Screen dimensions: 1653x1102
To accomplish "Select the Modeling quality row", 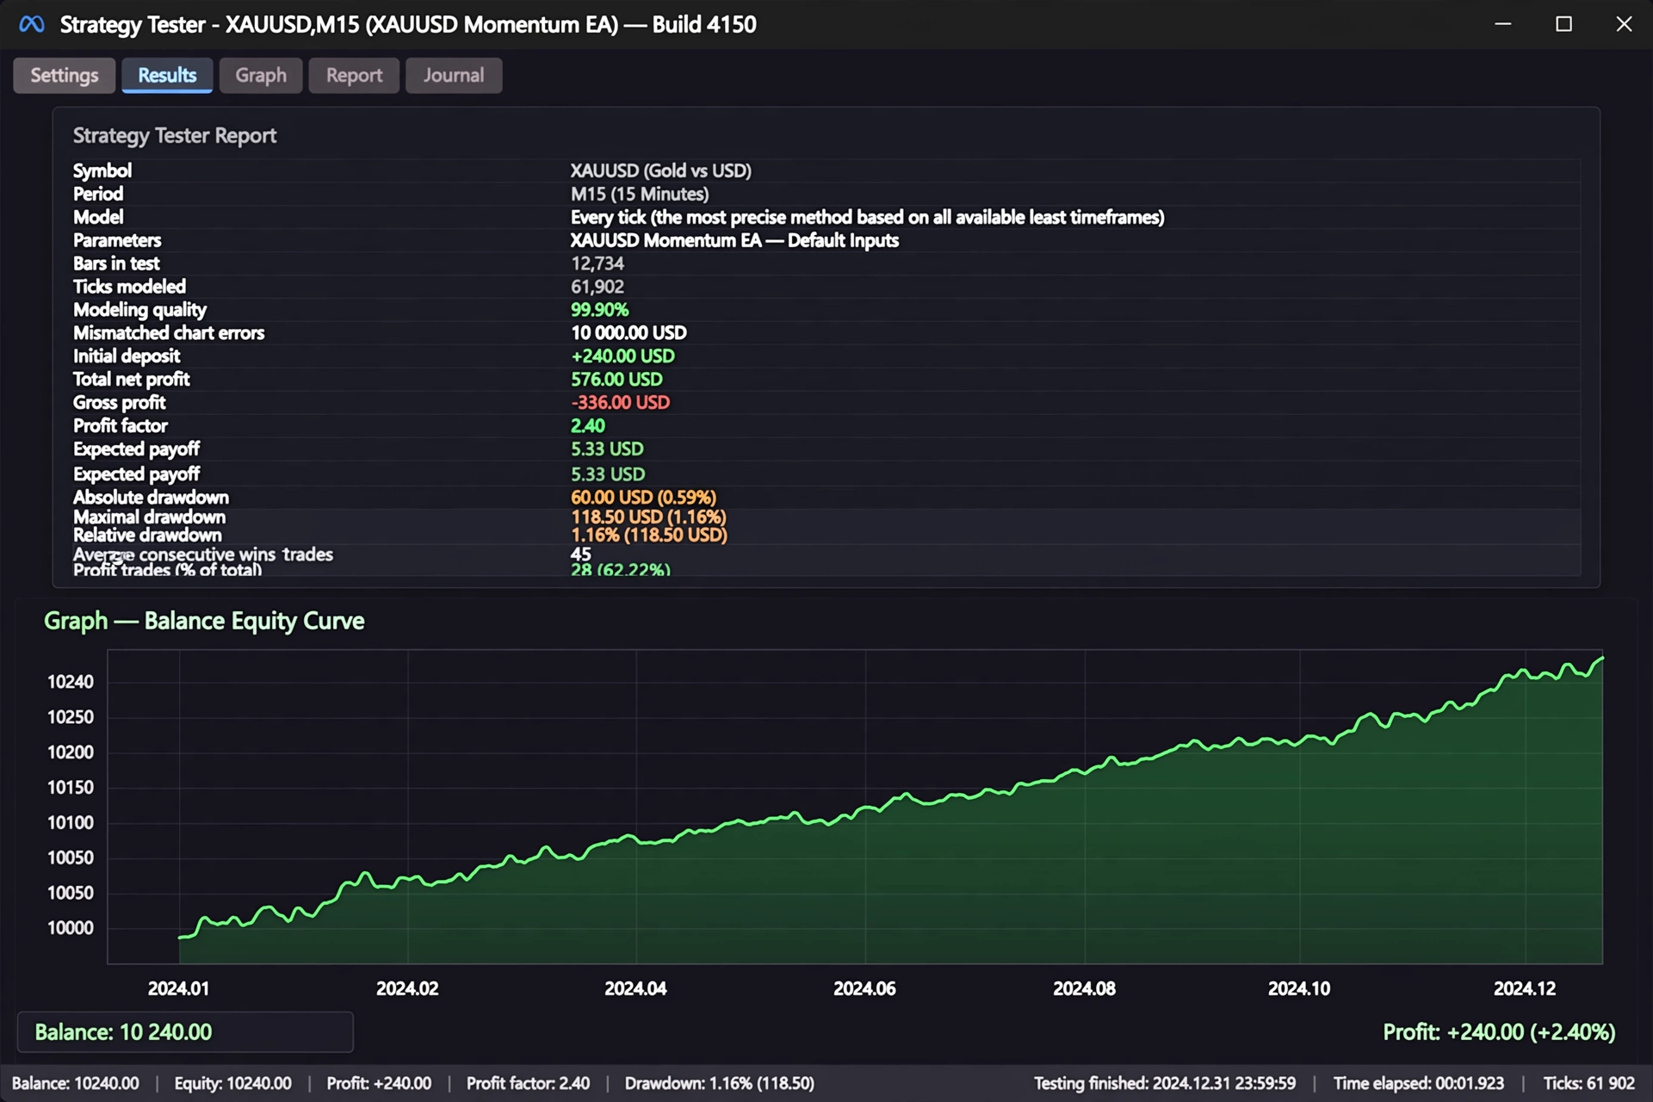I will click(x=826, y=310).
